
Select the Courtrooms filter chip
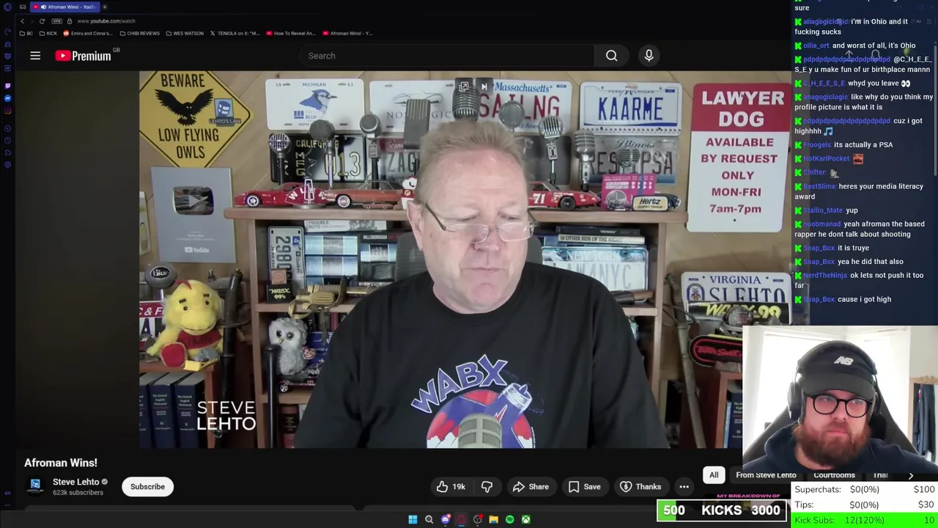pyautogui.click(x=834, y=475)
